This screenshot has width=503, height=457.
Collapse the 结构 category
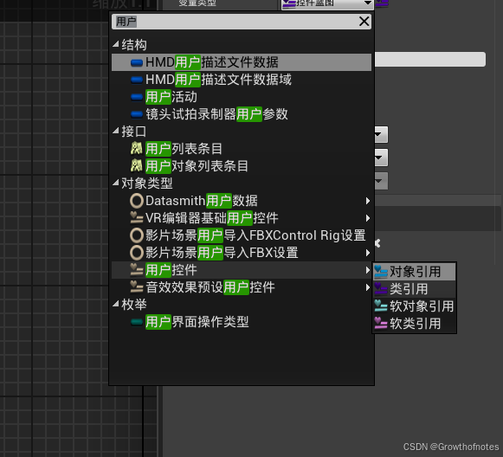[116, 44]
